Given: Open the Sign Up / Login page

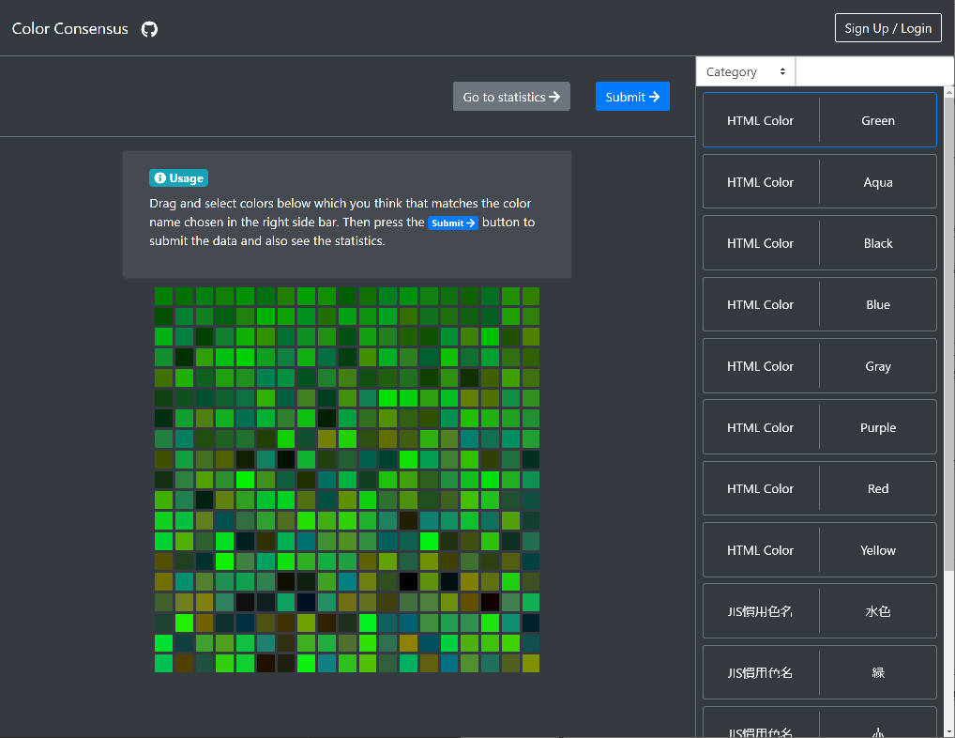Looking at the screenshot, I should tap(887, 28).
